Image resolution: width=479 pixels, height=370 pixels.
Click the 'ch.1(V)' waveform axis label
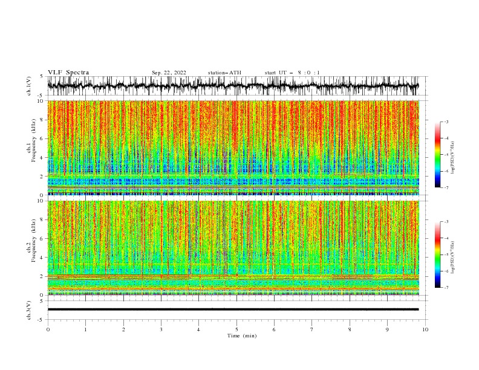coord(29,86)
